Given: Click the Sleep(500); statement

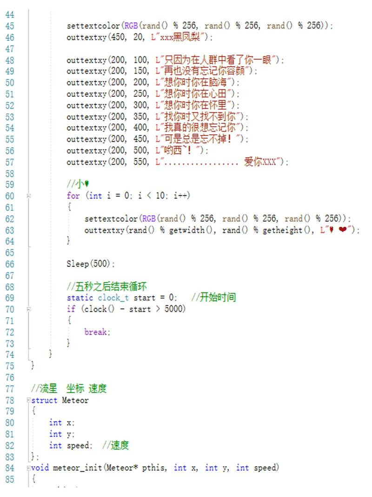Looking at the screenshot, I should click(91, 264).
